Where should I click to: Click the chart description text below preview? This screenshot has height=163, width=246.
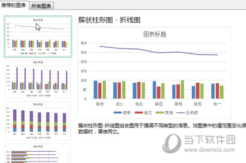click(162, 129)
